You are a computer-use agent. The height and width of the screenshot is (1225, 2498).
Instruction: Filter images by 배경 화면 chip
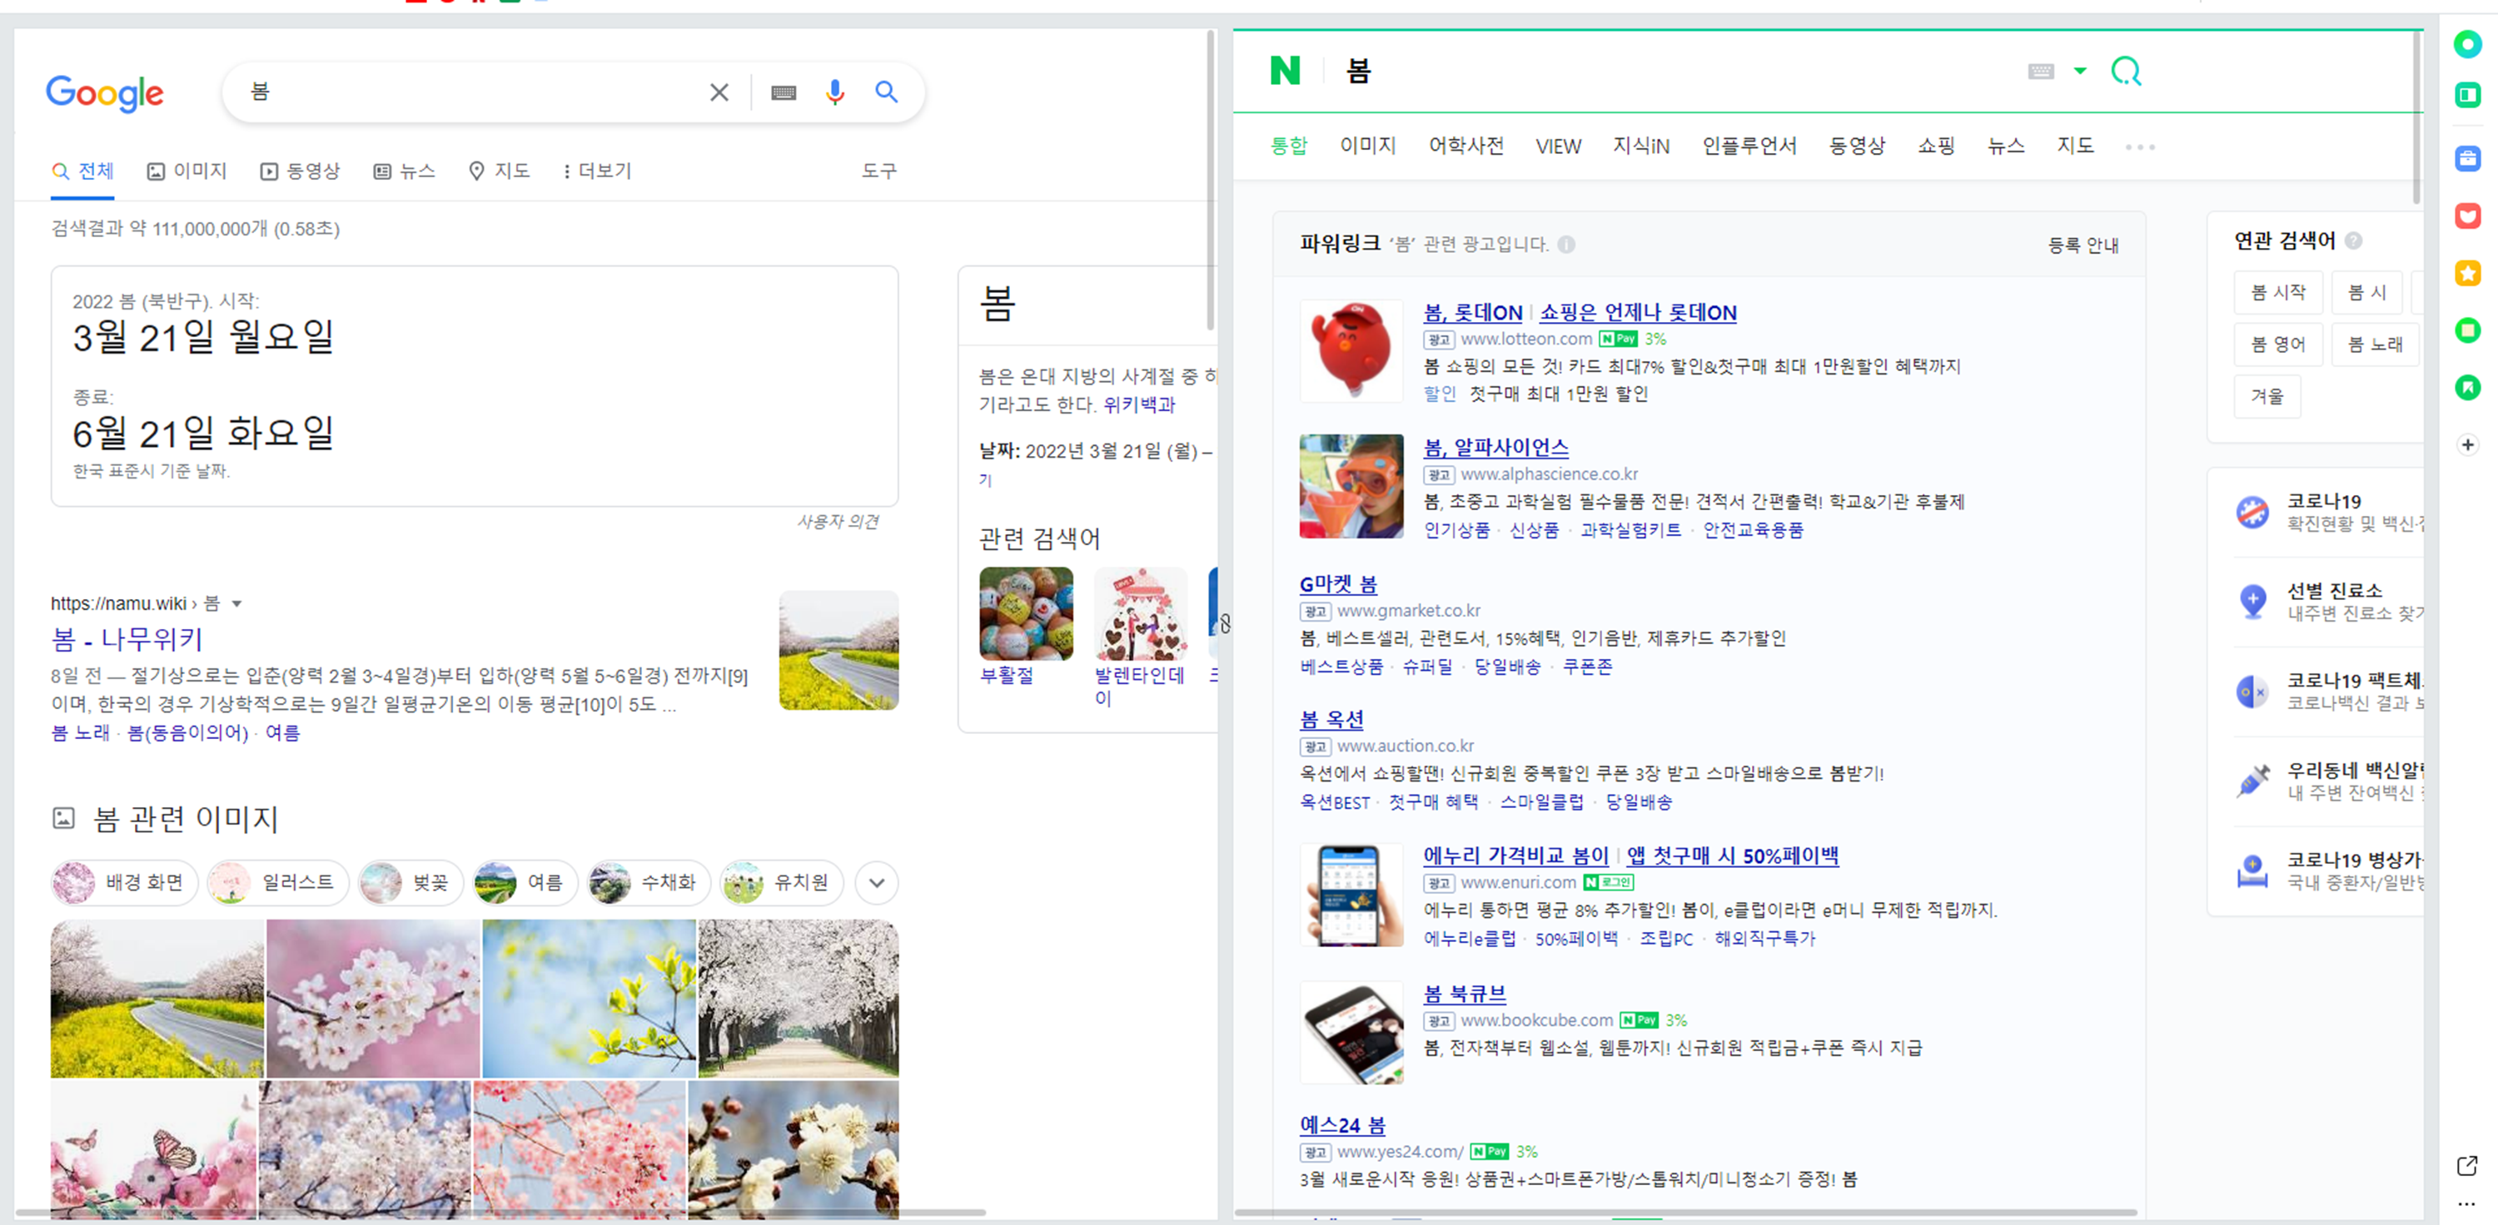(123, 883)
